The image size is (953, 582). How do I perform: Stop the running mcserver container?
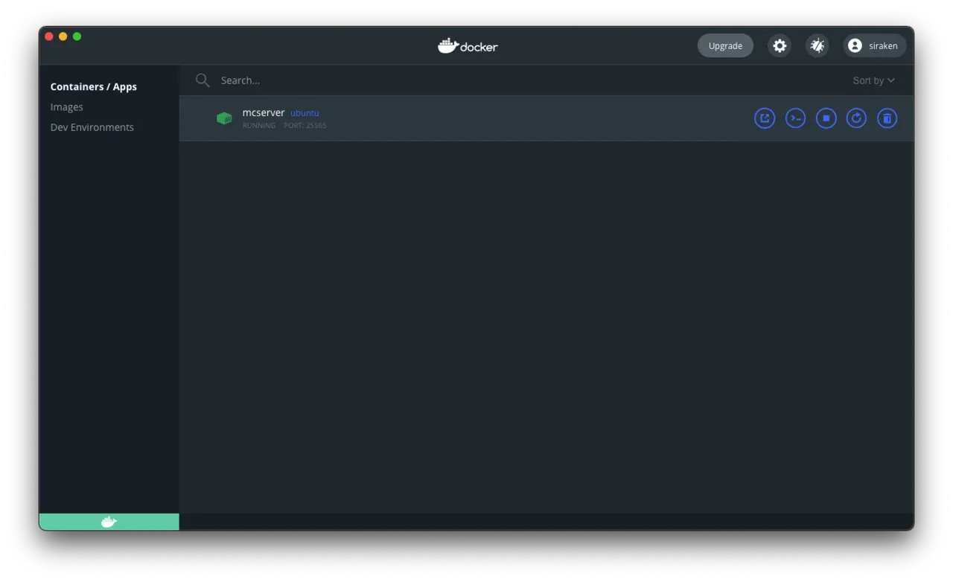coord(826,118)
